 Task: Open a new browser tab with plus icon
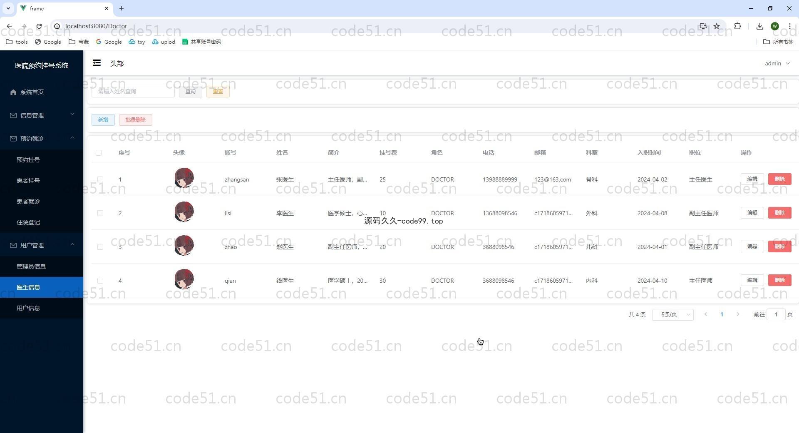(x=121, y=8)
